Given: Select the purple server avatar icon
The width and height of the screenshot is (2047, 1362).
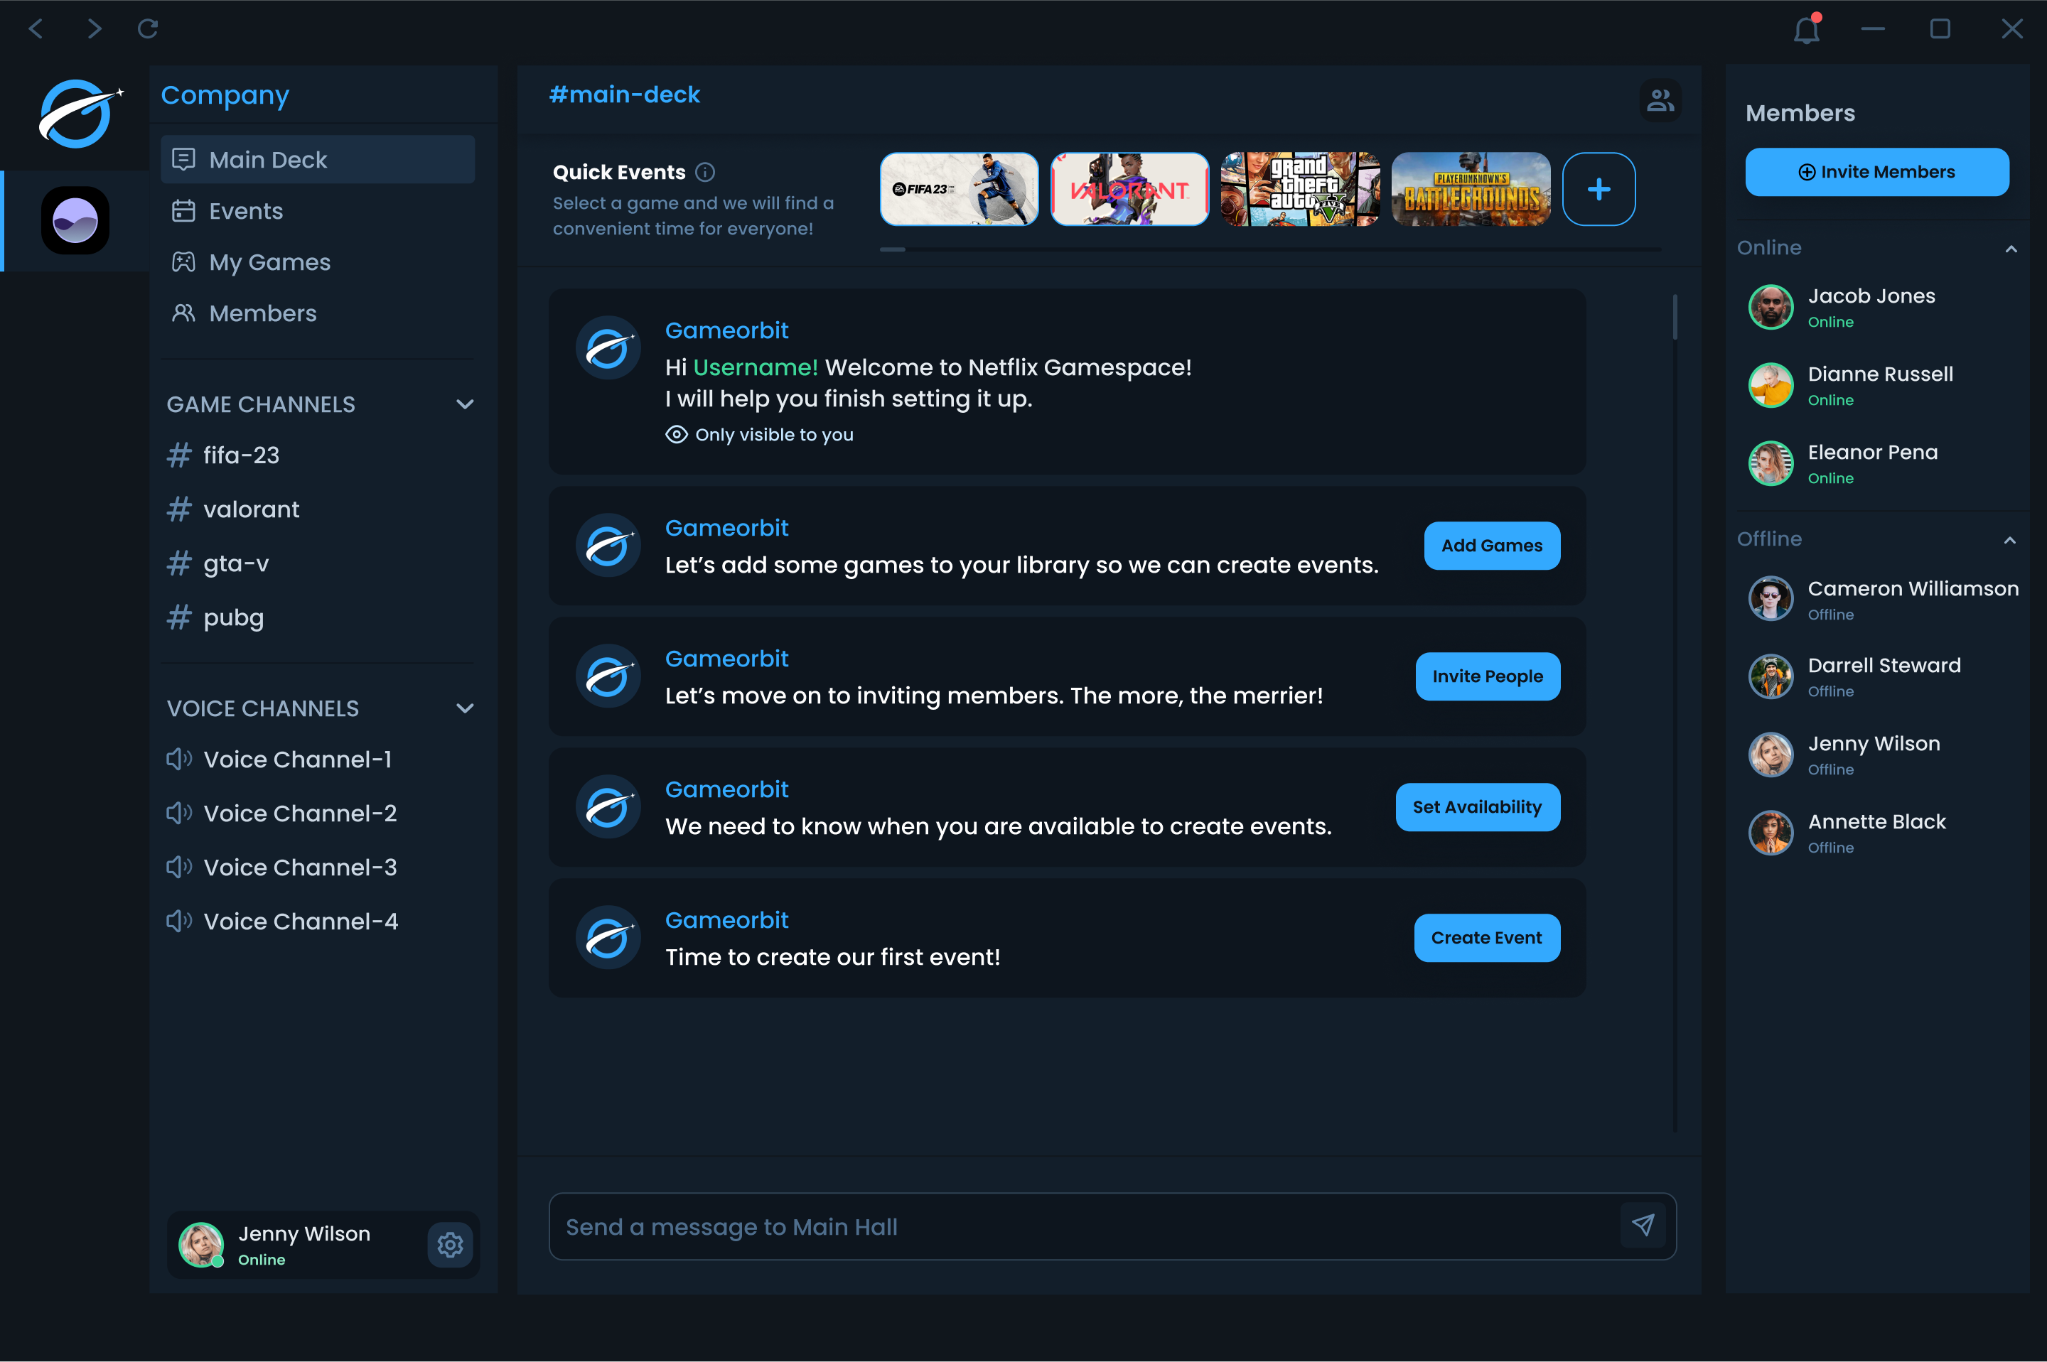Looking at the screenshot, I should [75, 221].
